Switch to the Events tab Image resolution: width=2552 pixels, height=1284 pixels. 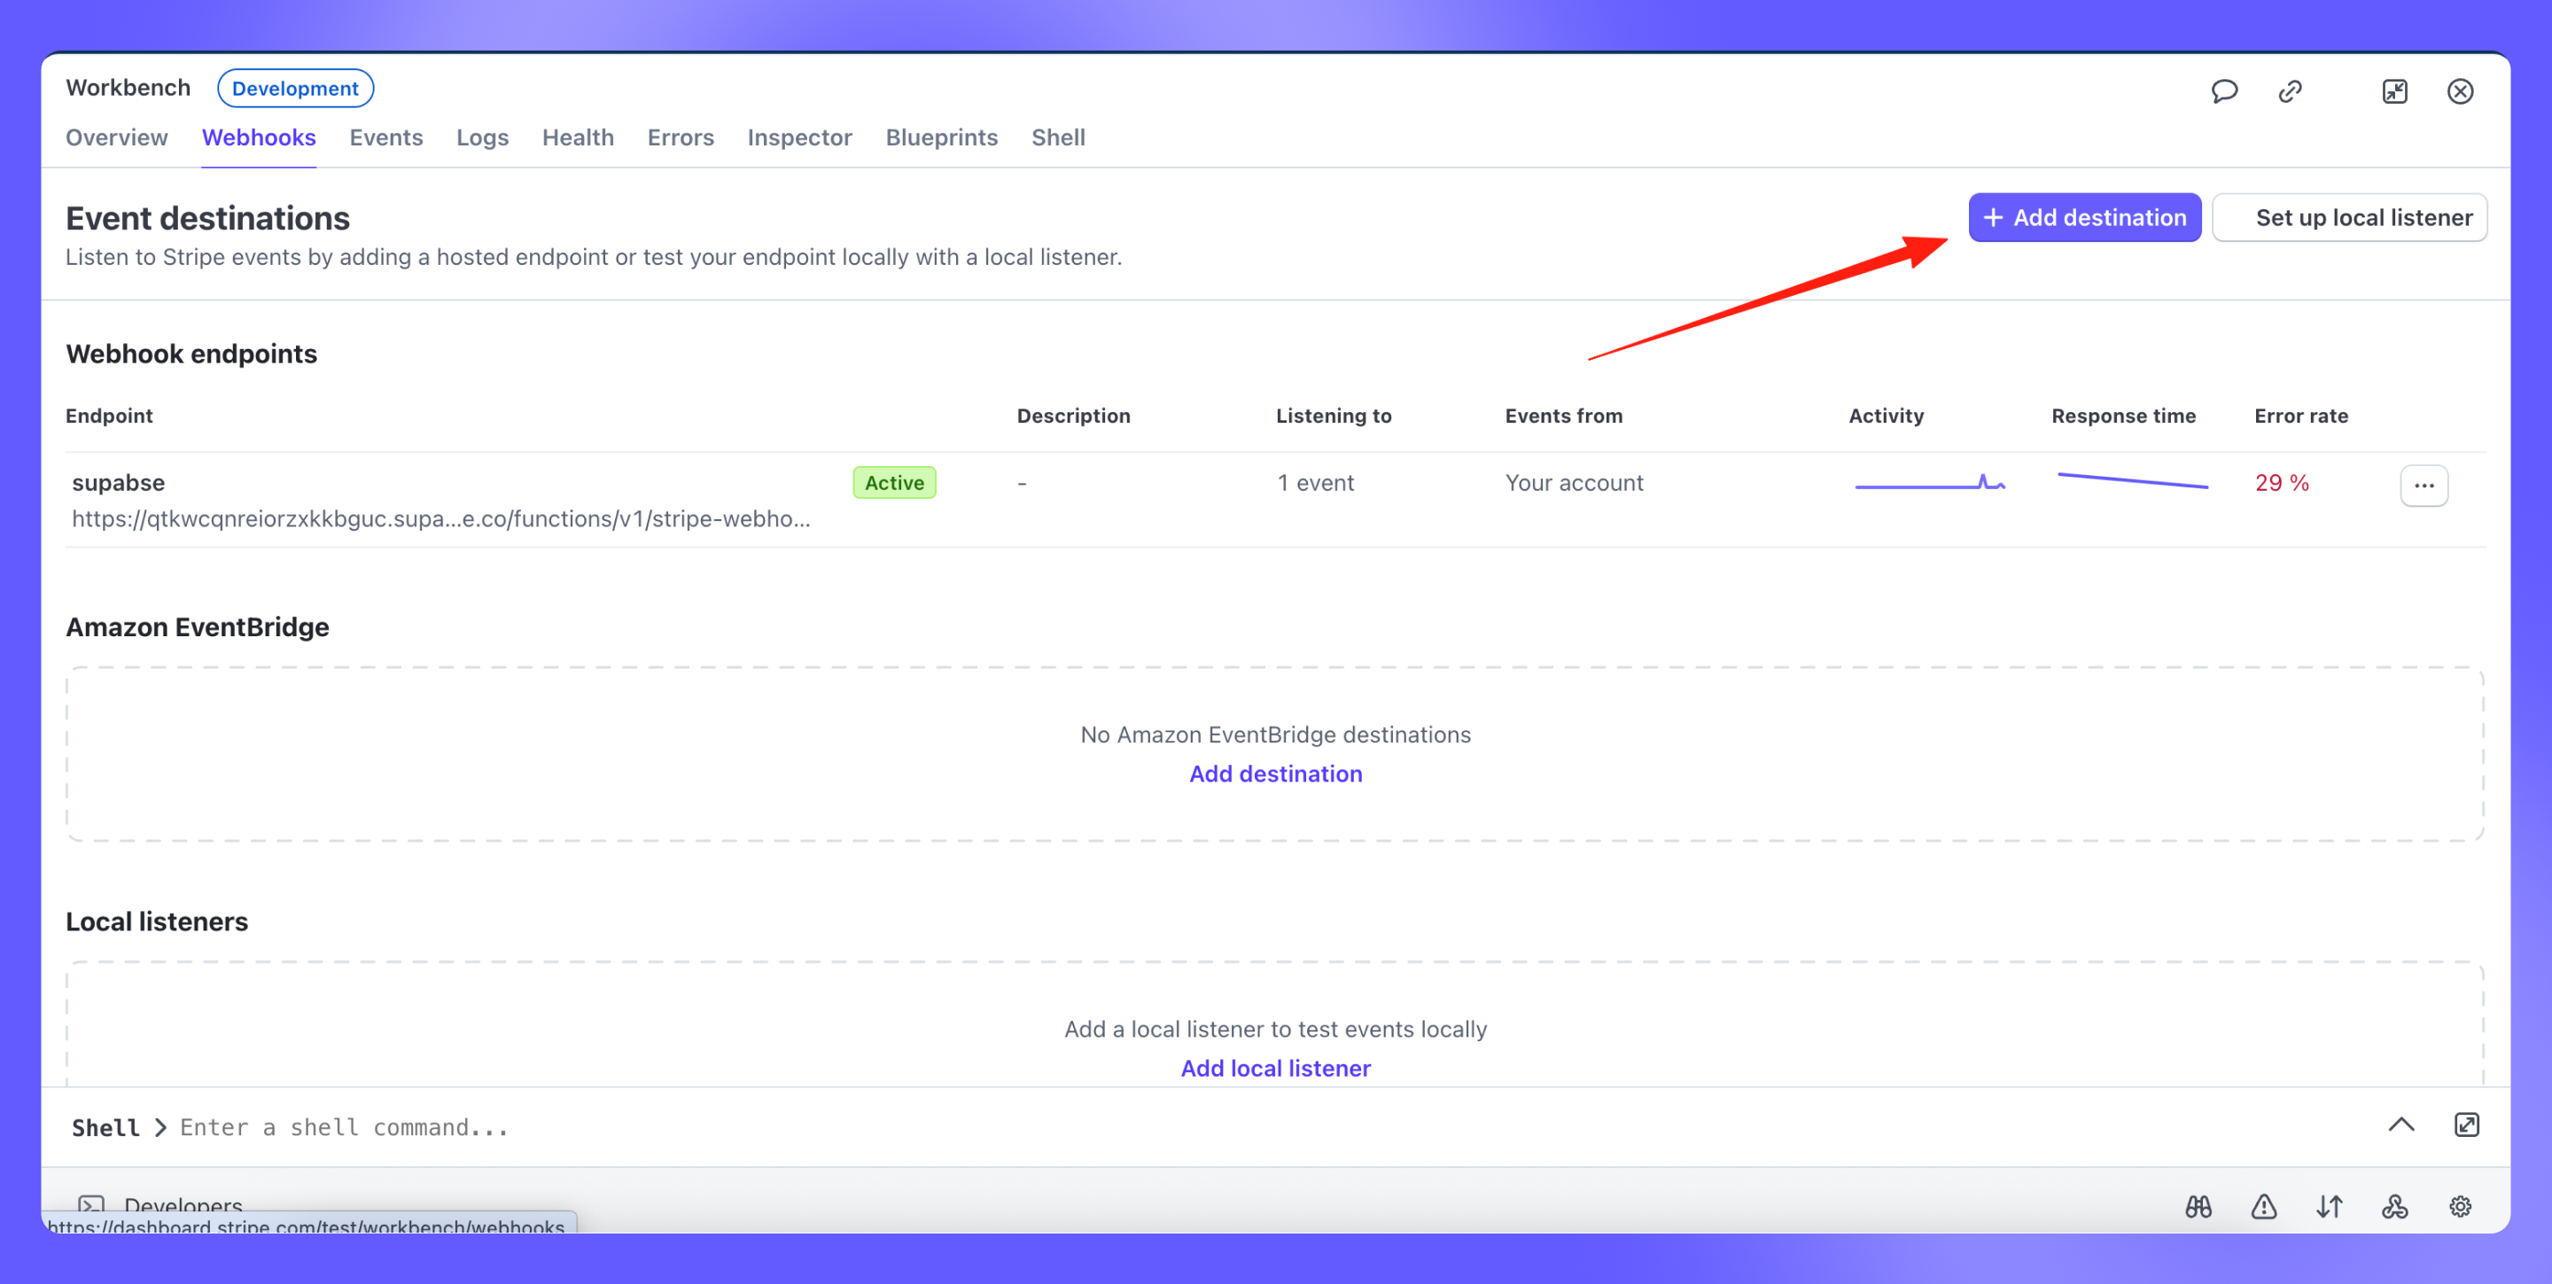[385, 137]
